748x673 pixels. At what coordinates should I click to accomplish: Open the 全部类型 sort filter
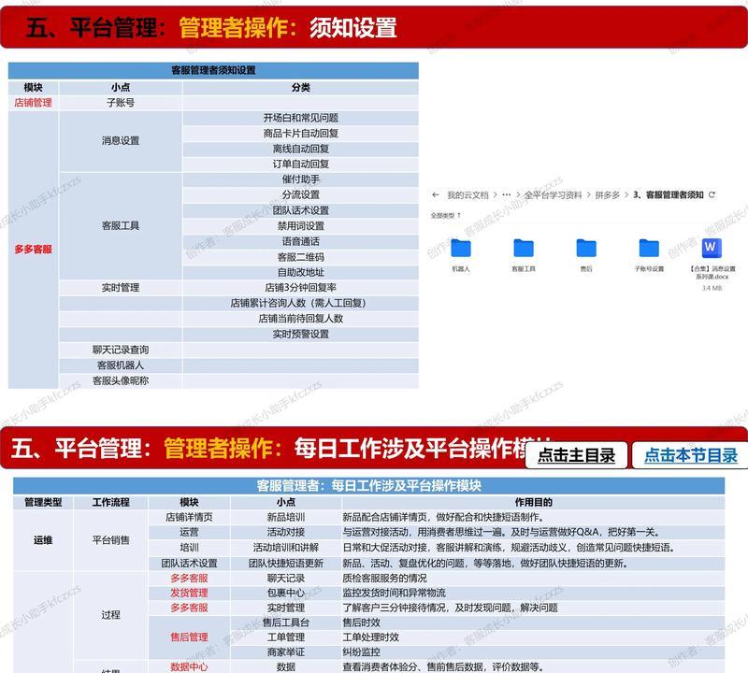(x=446, y=216)
